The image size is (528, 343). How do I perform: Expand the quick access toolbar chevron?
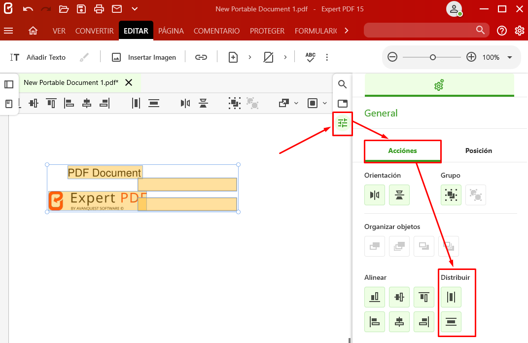point(135,9)
